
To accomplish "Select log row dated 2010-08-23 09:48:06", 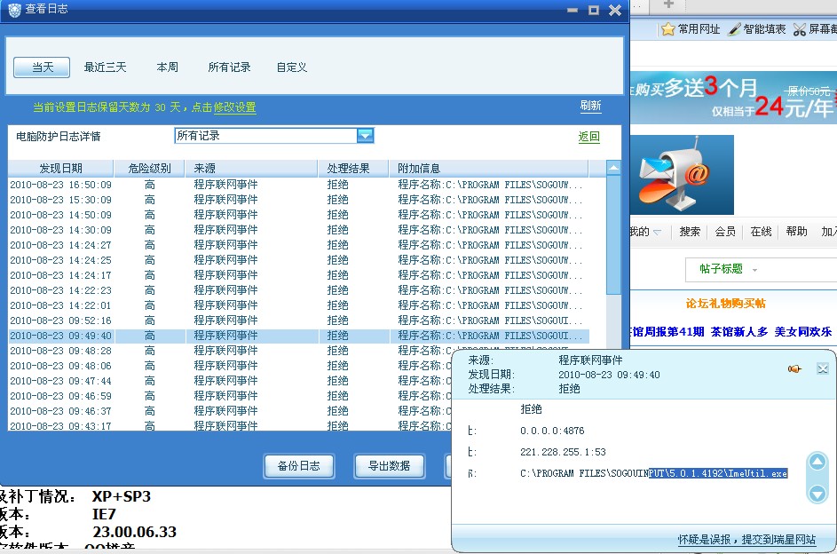I will point(230,366).
